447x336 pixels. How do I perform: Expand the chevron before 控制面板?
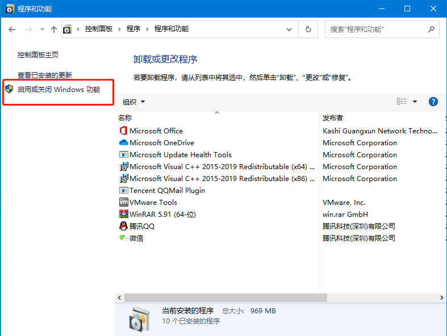pyautogui.click(x=78, y=29)
